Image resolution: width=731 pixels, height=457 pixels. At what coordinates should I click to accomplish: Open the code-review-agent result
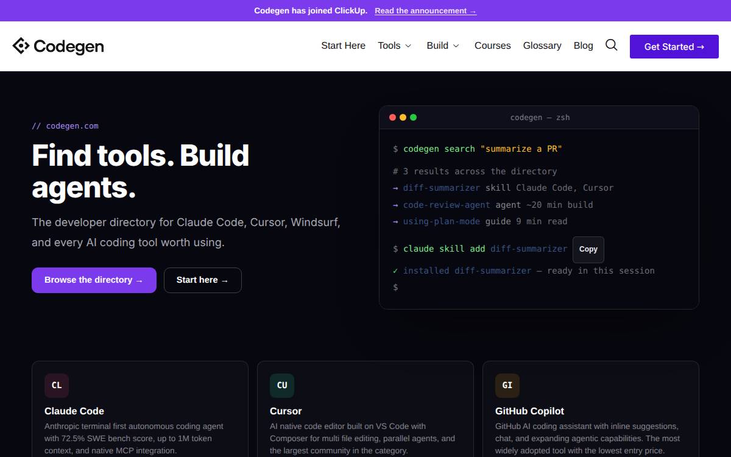(447, 205)
